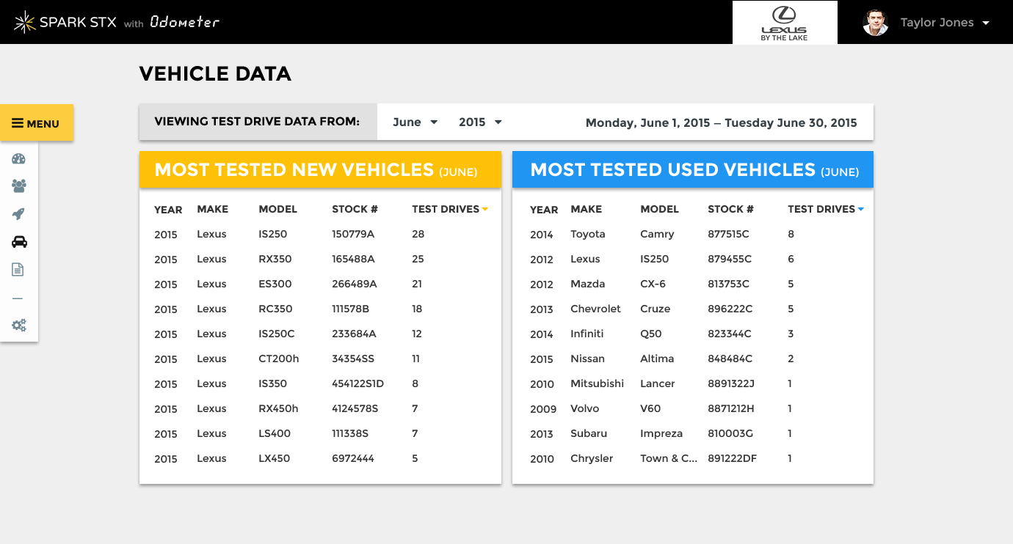This screenshot has height=544, width=1013.
Task: Select the car vehicle icon in sidebar
Action: click(19, 242)
